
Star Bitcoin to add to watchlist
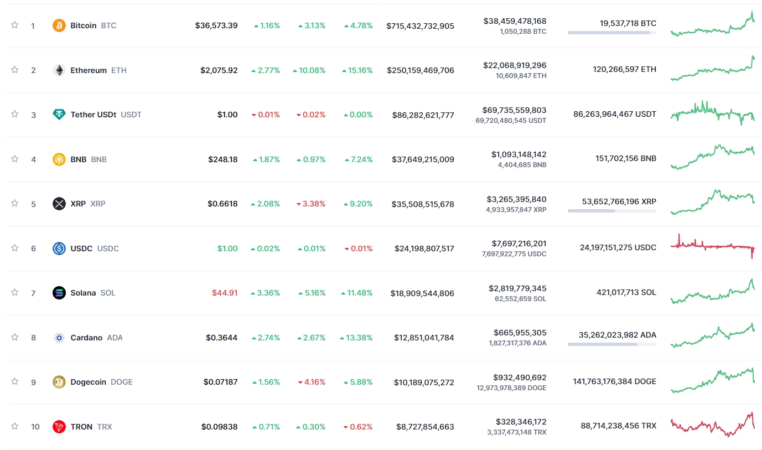coord(15,25)
